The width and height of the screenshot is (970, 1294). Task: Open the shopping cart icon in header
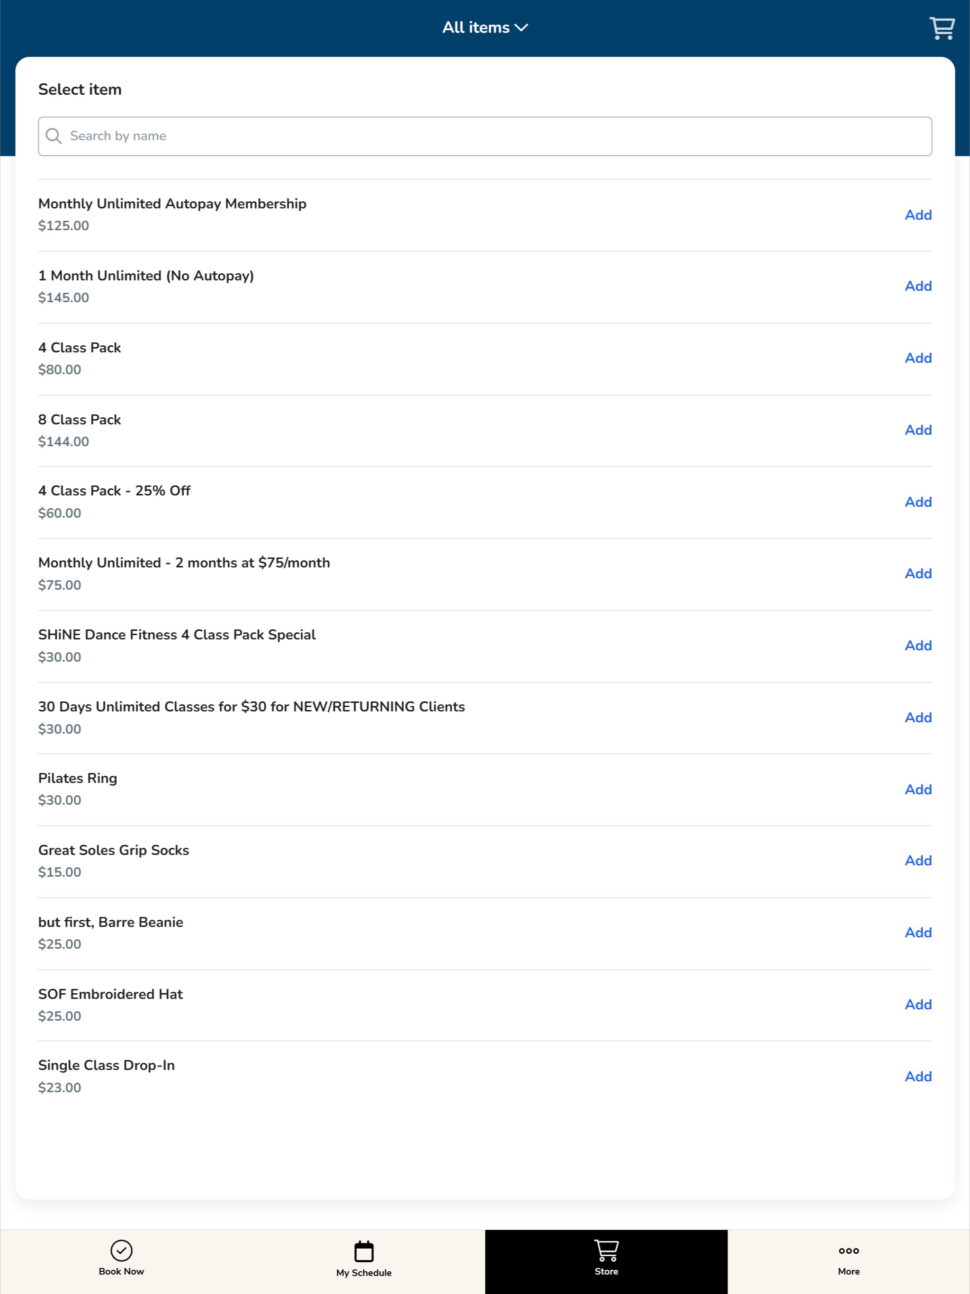tap(941, 27)
